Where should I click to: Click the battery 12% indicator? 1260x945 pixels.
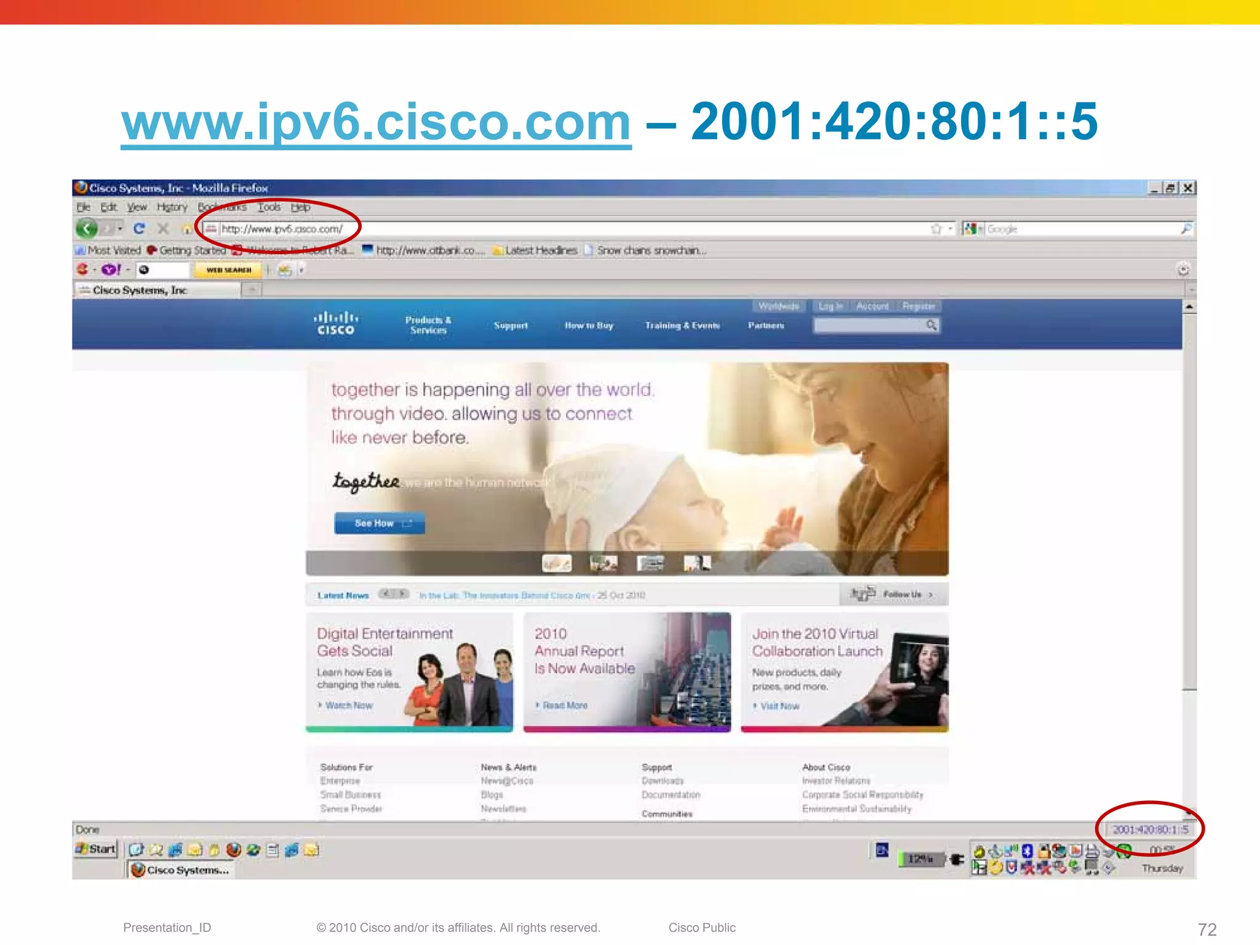920,859
